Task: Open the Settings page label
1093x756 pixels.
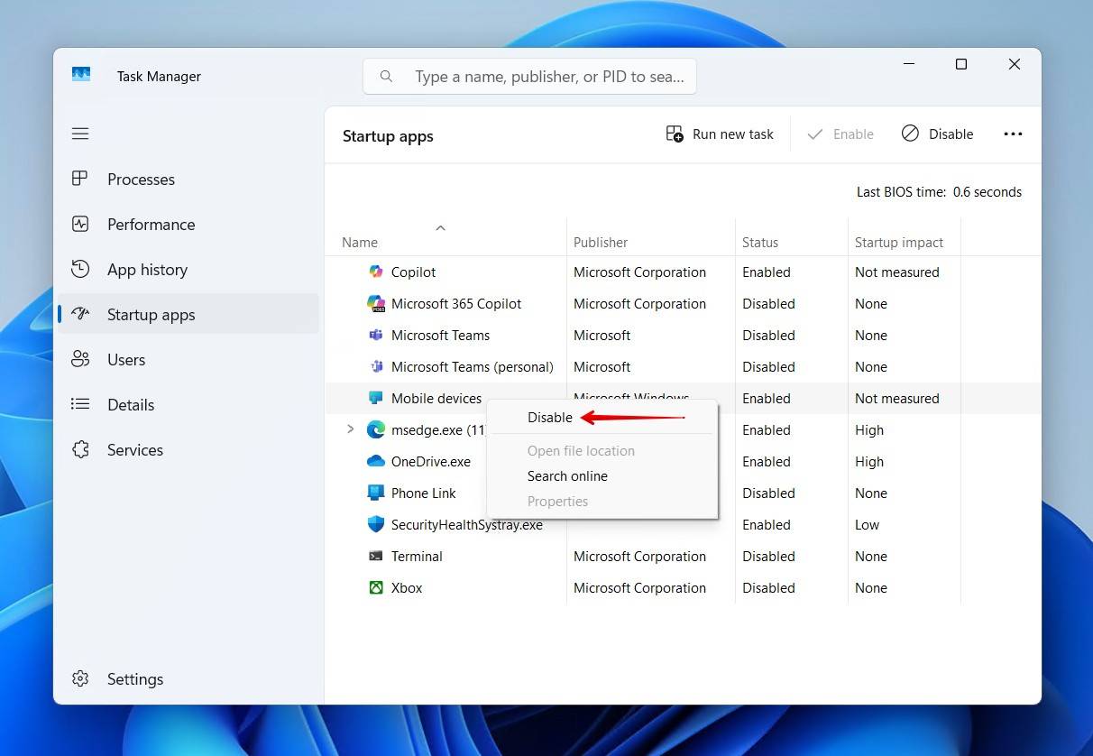Action: (135, 678)
